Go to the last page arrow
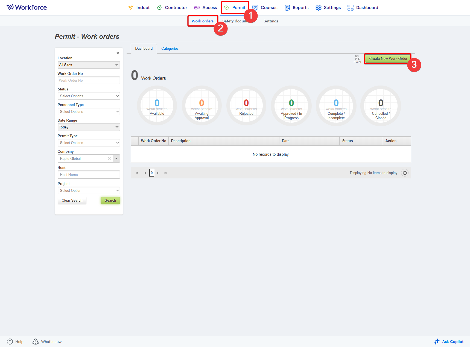Screen dimensions: 470x347 [x=165, y=173]
